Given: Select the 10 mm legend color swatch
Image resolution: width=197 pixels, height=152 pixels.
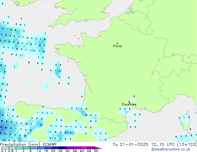Looking at the screenshot, I should coord(41,148).
